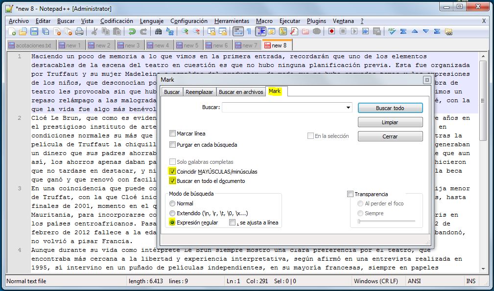
Task: Select the Extendido search mode radio
Action: pyautogui.click(x=172, y=213)
